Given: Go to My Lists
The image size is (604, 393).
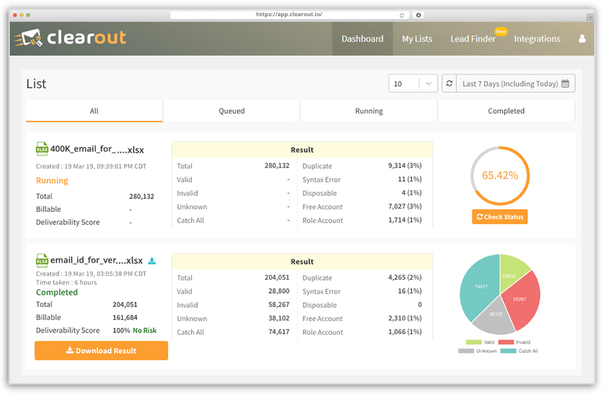Looking at the screenshot, I should pos(417,39).
